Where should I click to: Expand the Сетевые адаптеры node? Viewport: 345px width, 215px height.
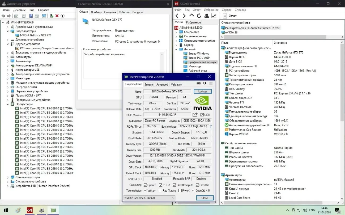tap(8, 177)
